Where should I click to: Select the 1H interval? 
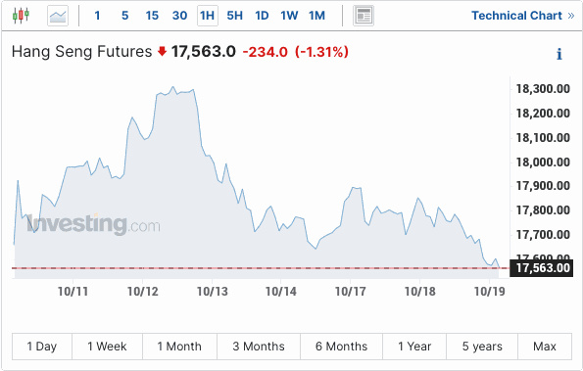207,16
